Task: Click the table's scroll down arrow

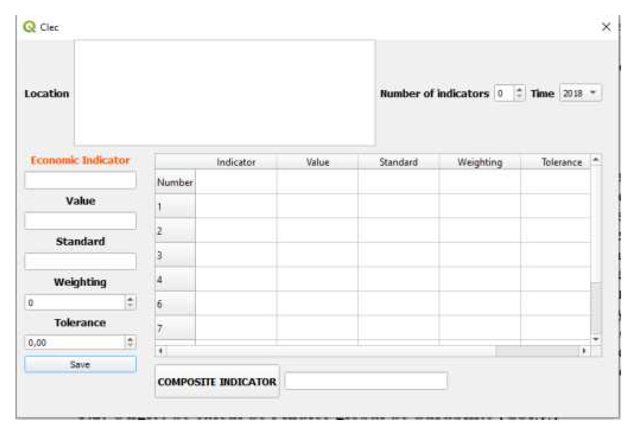Action: coord(596,339)
